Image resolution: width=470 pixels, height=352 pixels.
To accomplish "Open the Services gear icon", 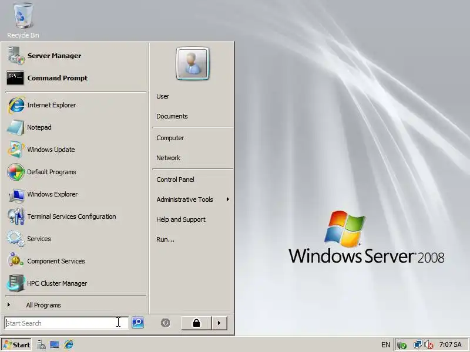I will pos(16,239).
